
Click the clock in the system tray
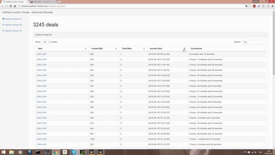[x=268, y=152]
